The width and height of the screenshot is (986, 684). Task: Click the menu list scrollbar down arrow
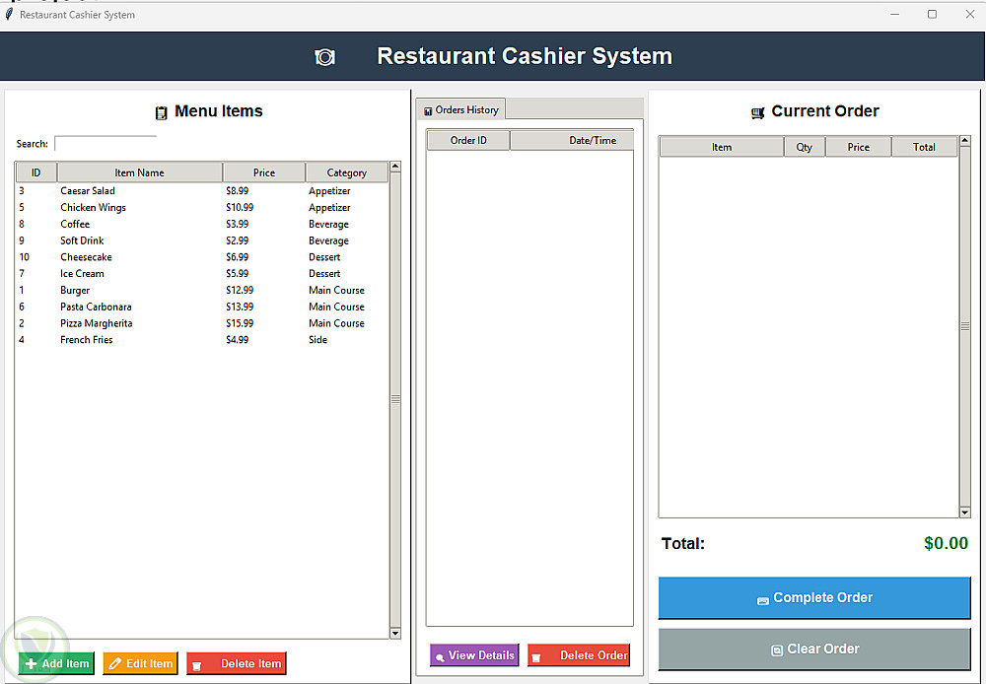395,633
